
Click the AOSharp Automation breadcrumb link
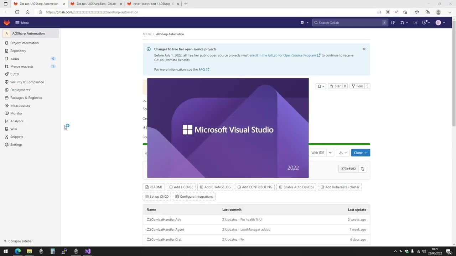[170, 34]
